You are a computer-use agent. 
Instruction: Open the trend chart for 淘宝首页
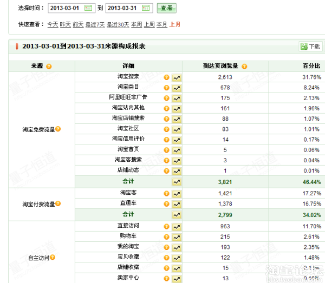click(x=177, y=150)
